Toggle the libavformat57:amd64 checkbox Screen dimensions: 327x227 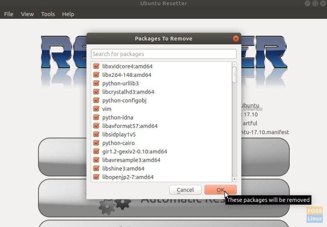[96, 126]
